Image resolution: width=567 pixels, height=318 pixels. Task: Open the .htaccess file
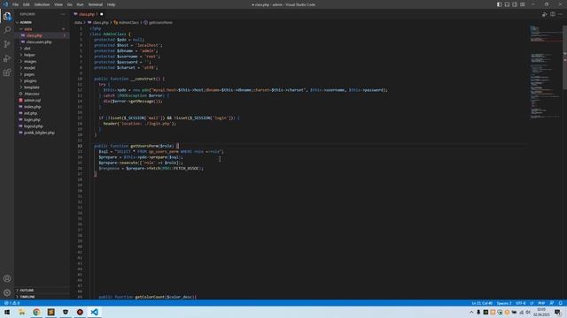tap(32, 94)
